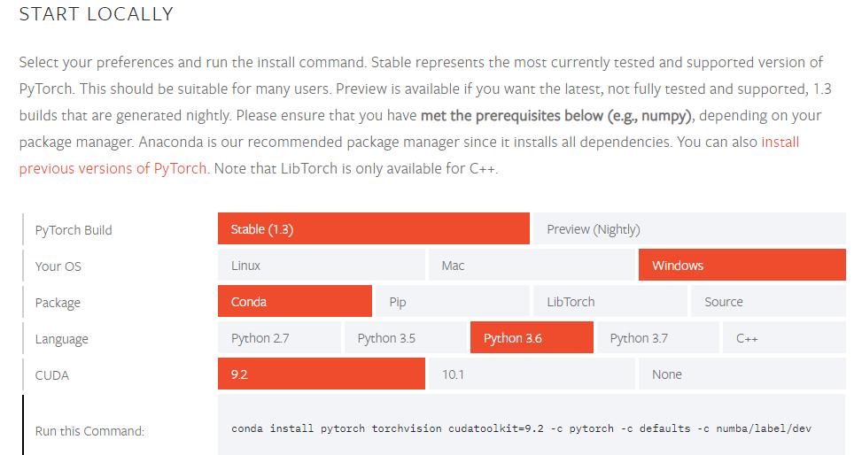
Task: Choose CUDA version 10.1
Action: pyautogui.click(x=531, y=374)
